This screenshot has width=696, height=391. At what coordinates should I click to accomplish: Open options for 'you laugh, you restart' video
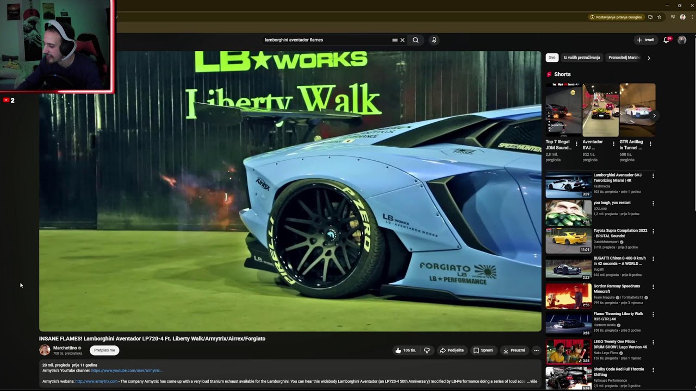click(x=653, y=204)
